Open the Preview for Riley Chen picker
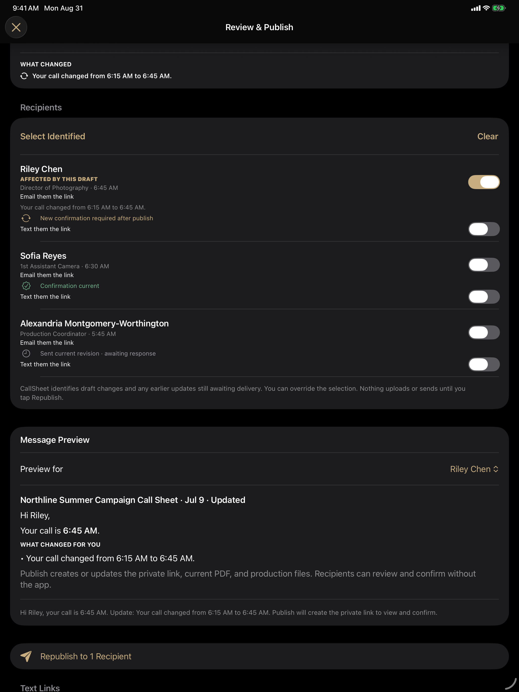The image size is (519, 692). coord(259,469)
